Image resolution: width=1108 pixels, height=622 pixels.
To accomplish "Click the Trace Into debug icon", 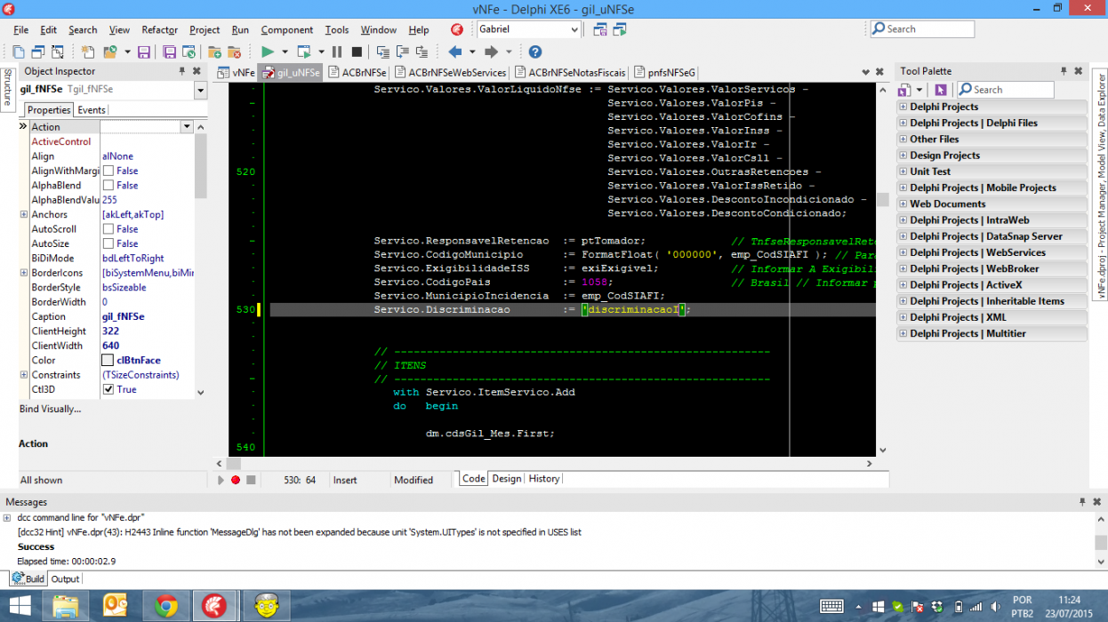I will pyautogui.click(x=382, y=52).
